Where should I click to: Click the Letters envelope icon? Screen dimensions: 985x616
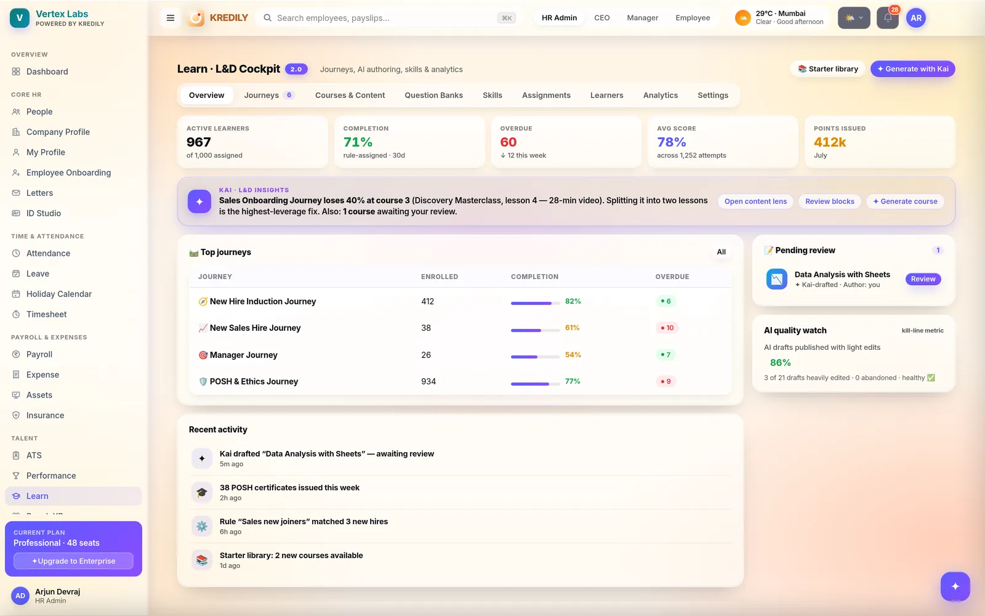point(16,193)
